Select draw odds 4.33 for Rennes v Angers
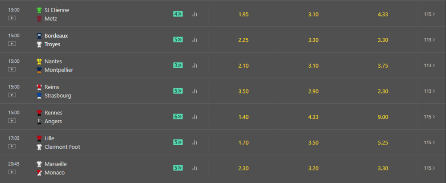446x183 pixels. click(313, 117)
